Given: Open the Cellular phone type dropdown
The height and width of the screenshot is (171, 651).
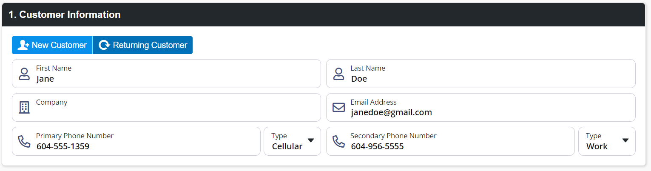Looking at the screenshot, I should [x=292, y=141].
